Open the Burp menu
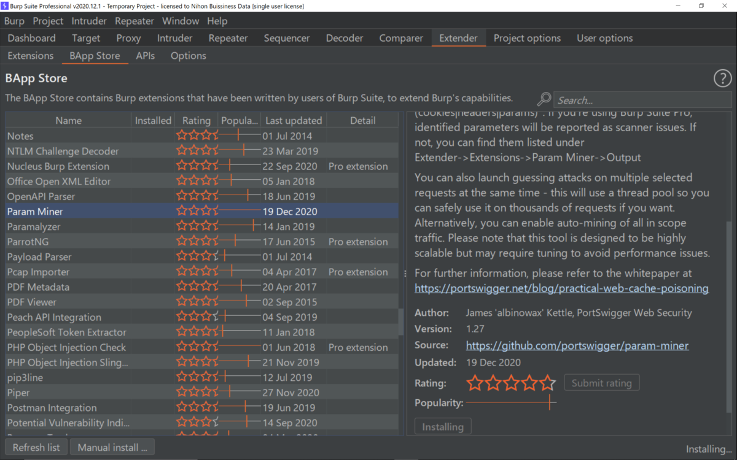 (14, 21)
